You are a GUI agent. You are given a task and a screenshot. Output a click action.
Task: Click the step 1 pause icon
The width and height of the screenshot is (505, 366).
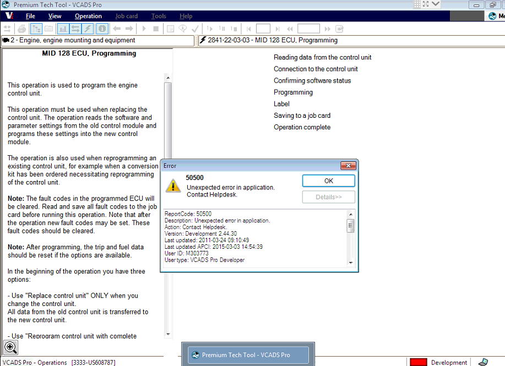pyautogui.click(x=222, y=29)
